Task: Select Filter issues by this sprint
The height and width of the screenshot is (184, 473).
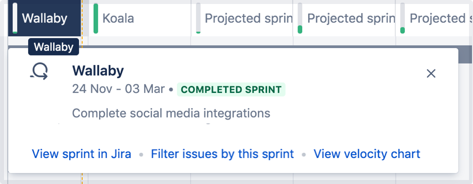Action: tap(222, 154)
